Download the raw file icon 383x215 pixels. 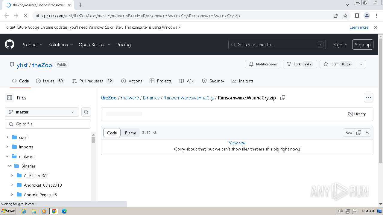[367, 133]
